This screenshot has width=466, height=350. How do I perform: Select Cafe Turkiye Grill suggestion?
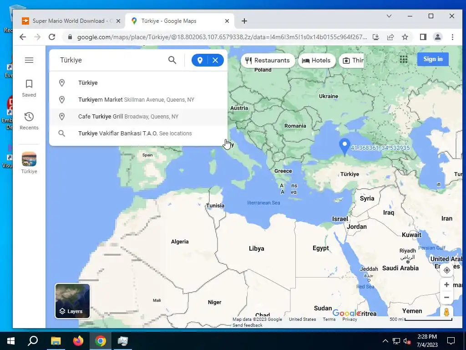tap(138, 117)
